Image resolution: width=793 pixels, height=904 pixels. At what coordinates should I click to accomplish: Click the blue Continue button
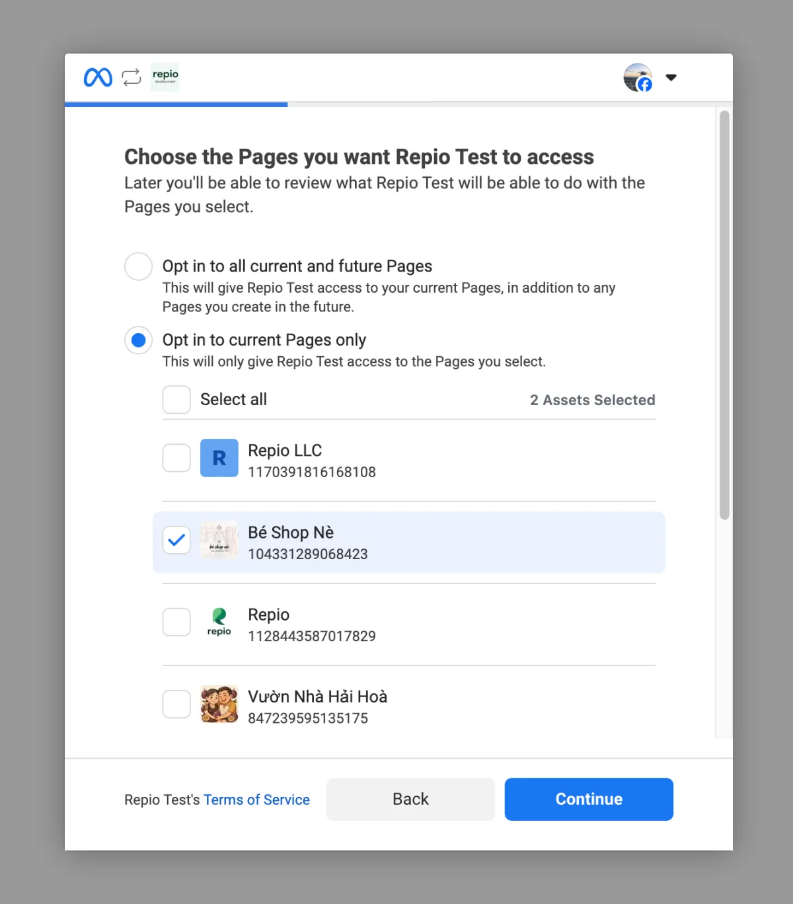(589, 799)
